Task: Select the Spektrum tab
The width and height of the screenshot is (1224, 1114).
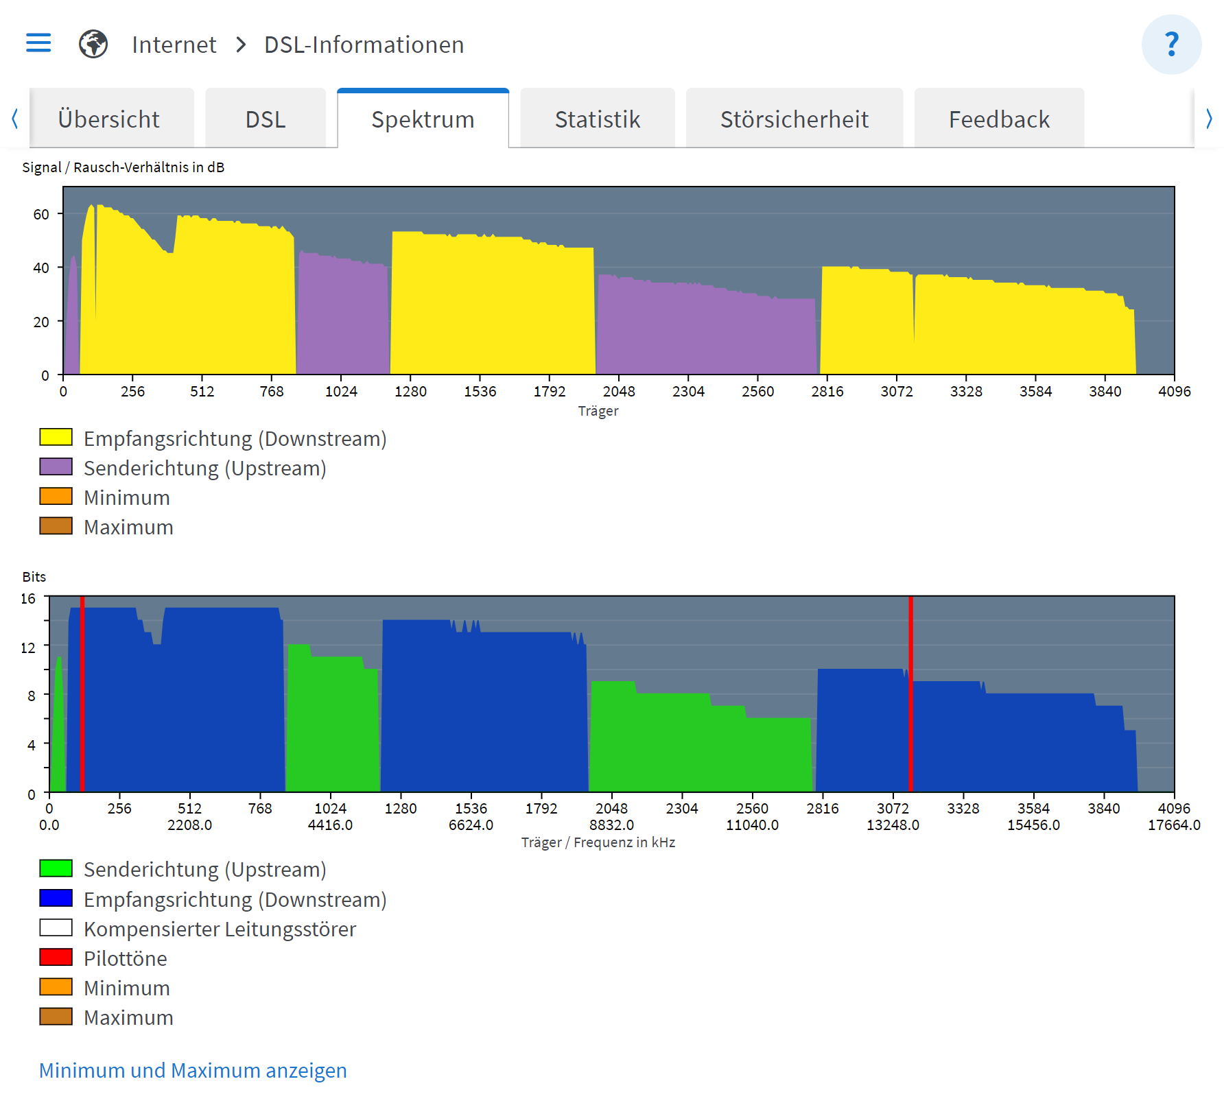Action: coord(423,119)
